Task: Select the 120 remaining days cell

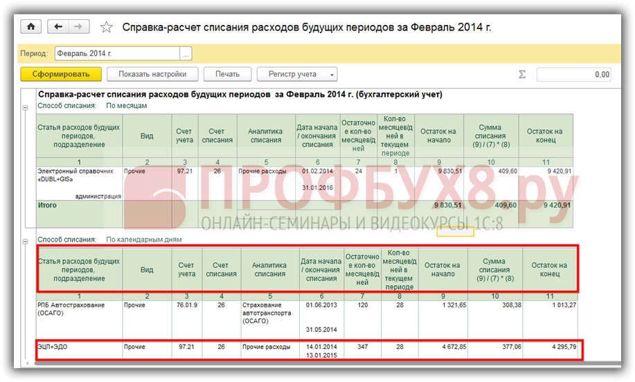Action: pyautogui.click(x=362, y=305)
